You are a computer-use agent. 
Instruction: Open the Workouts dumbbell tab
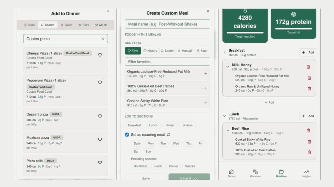(x=255, y=173)
